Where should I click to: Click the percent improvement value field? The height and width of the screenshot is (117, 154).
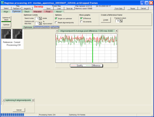(x=37, y=23)
